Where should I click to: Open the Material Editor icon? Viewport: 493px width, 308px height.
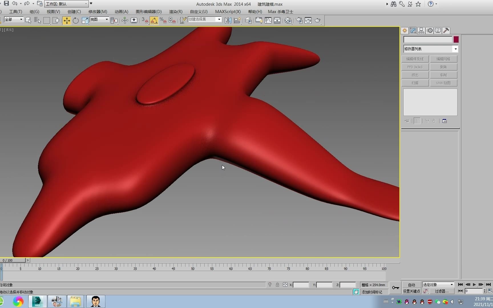click(x=288, y=21)
